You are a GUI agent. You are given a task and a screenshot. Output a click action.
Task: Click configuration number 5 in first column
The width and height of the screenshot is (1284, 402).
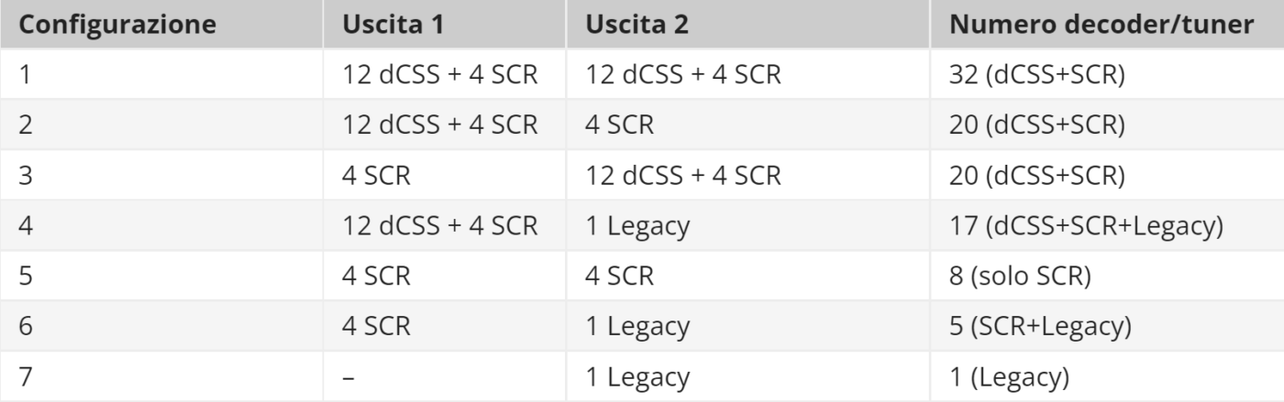pos(25,276)
